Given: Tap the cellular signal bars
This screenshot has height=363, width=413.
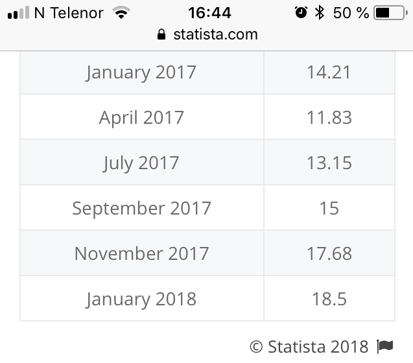Looking at the screenshot, I should 18,13.
